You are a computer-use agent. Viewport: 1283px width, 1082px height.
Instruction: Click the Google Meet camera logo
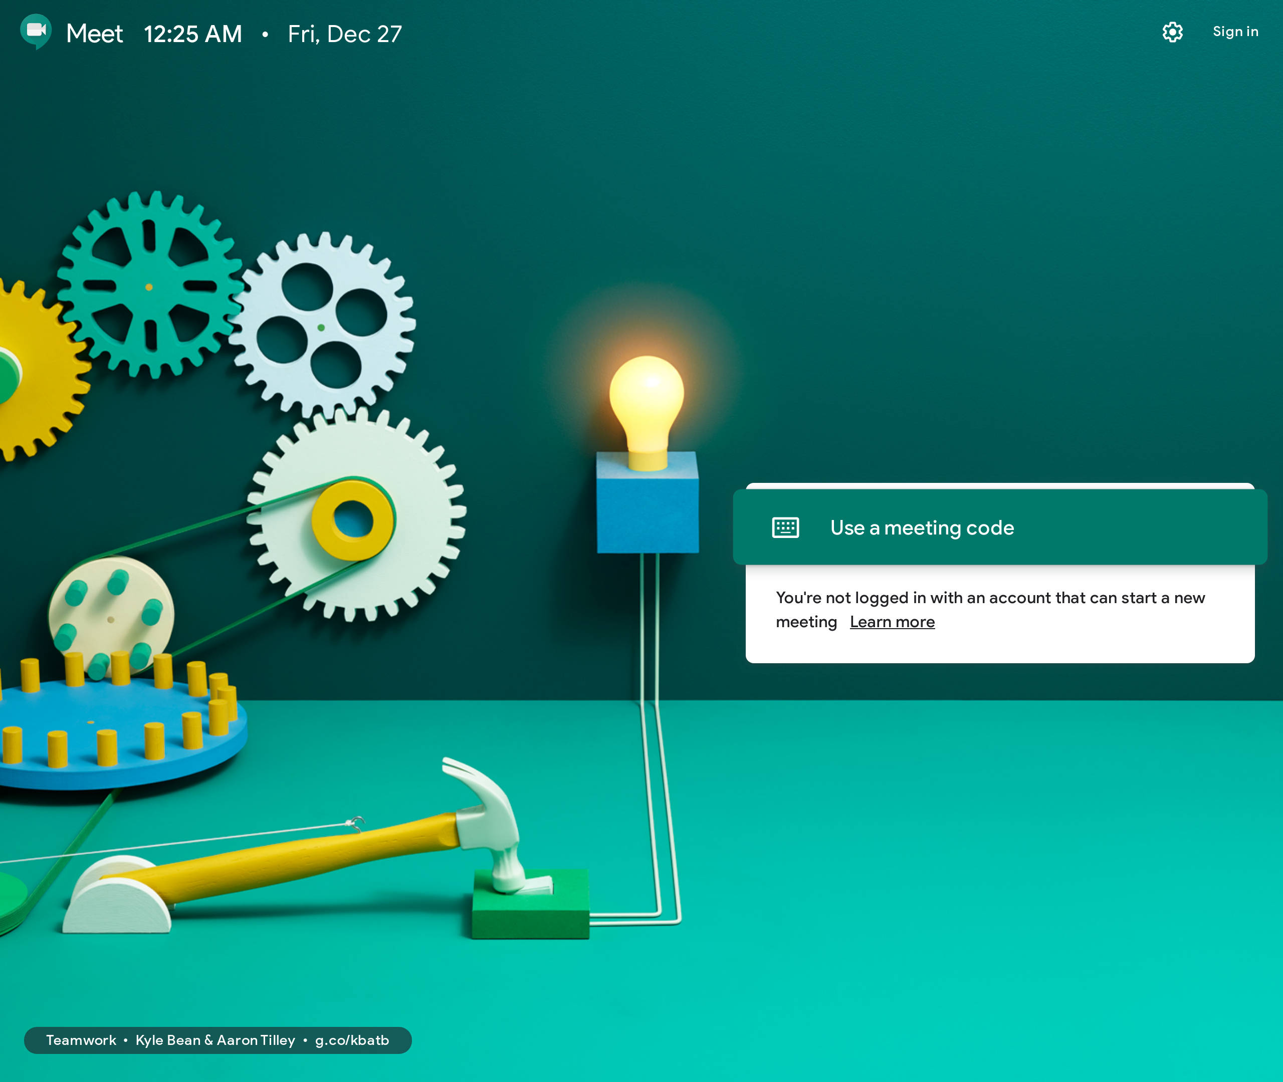tap(36, 31)
